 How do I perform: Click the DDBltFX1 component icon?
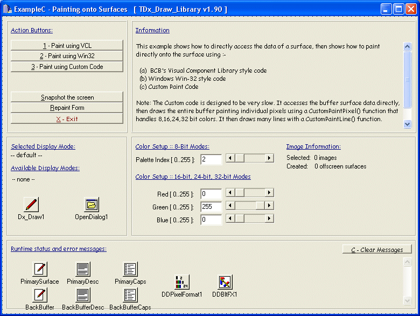[x=225, y=282]
